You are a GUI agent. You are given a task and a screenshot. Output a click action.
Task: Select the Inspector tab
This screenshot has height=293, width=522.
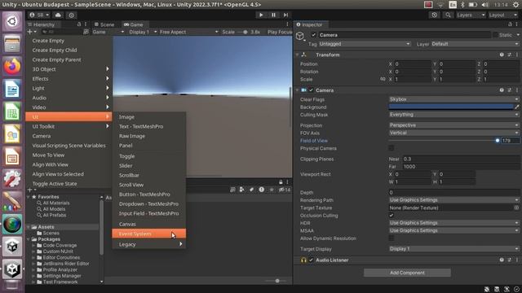click(x=310, y=24)
